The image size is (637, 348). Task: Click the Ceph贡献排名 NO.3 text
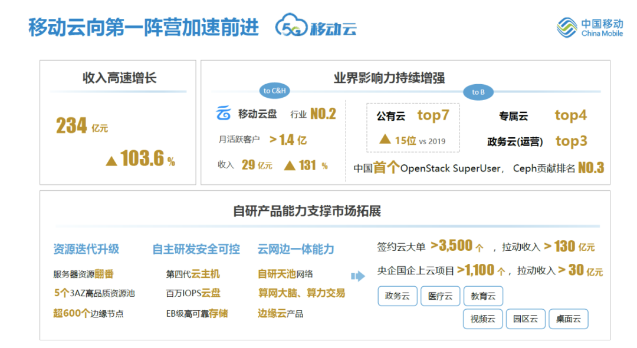pyautogui.click(x=558, y=168)
